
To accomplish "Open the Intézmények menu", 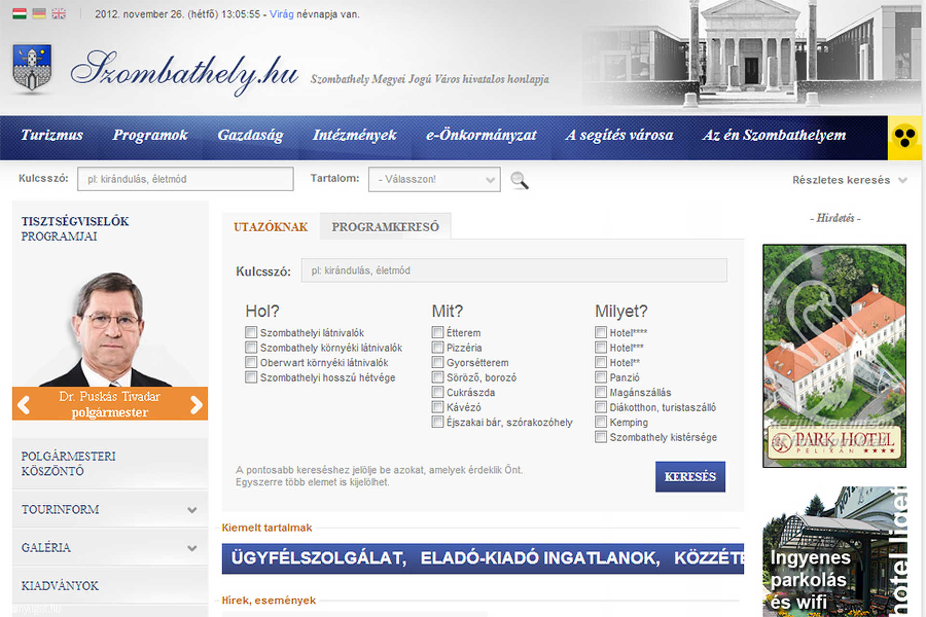I will point(354,135).
